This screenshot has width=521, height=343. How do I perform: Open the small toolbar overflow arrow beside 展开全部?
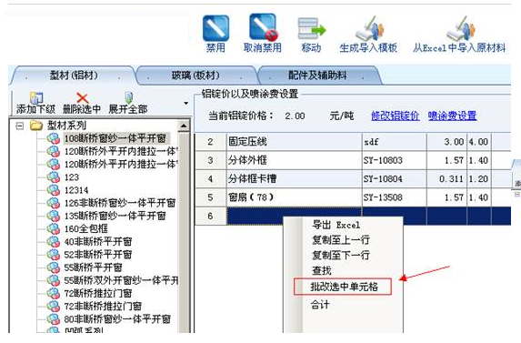186,104
